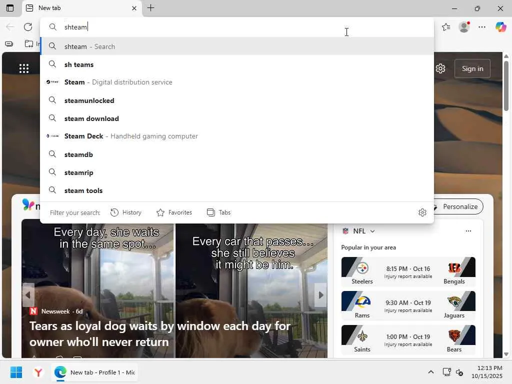This screenshot has width=512, height=384.
Task: Filter search by Favorites
Action: [x=174, y=212]
